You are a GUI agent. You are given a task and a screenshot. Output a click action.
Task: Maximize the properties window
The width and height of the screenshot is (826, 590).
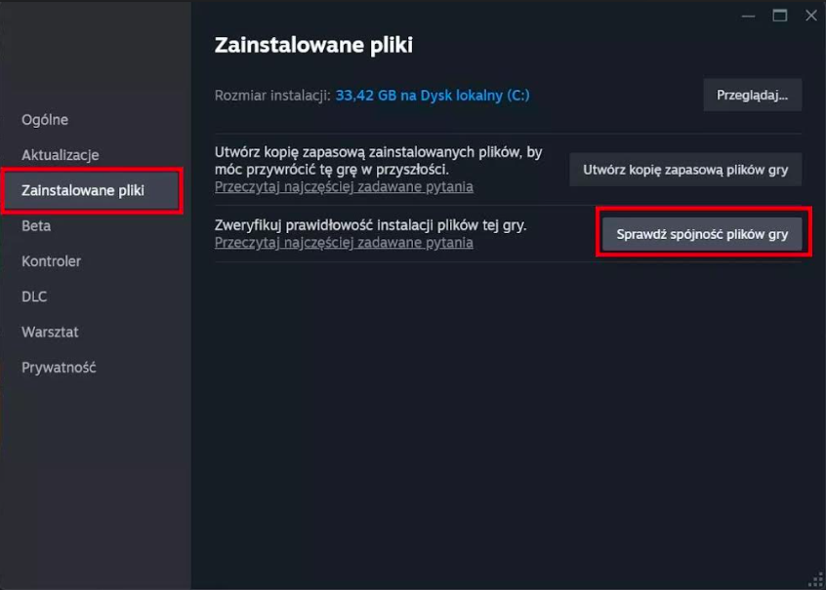point(780,16)
